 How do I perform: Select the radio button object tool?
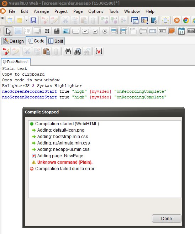coord(105,31)
